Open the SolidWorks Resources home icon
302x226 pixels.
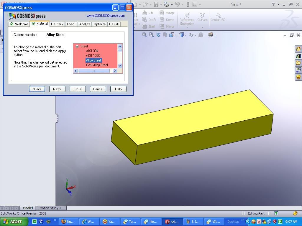tap(298, 49)
